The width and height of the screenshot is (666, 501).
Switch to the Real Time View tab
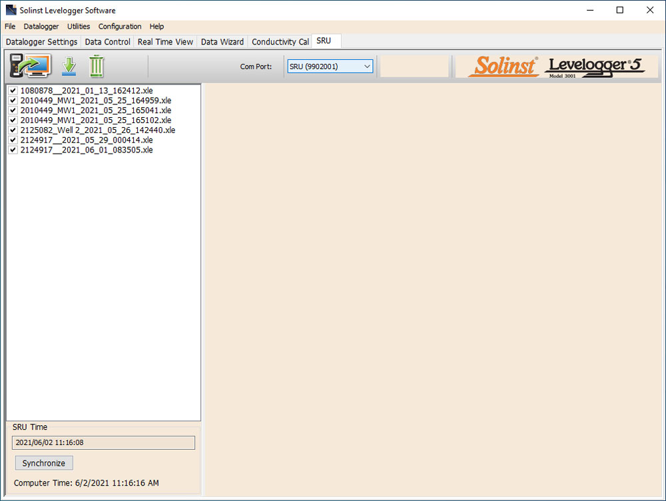165,41
